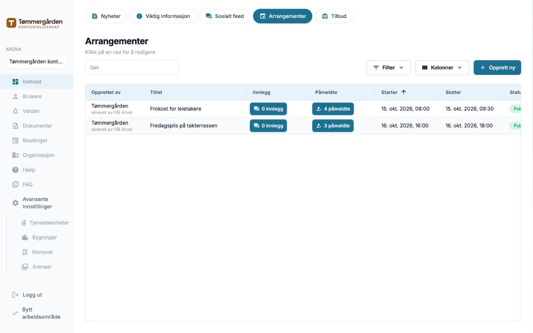Sort by the Tittel column header
The height and width of the screenshot is (333, 533).
(x=156, y=92)
